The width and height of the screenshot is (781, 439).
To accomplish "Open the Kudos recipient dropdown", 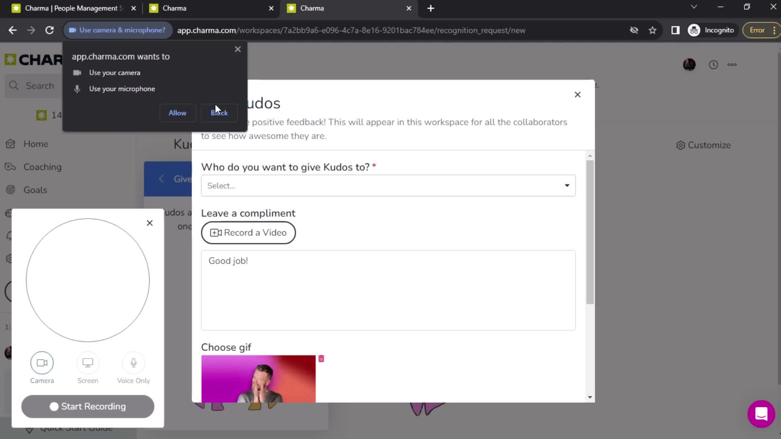I will (x=388, y=186).
